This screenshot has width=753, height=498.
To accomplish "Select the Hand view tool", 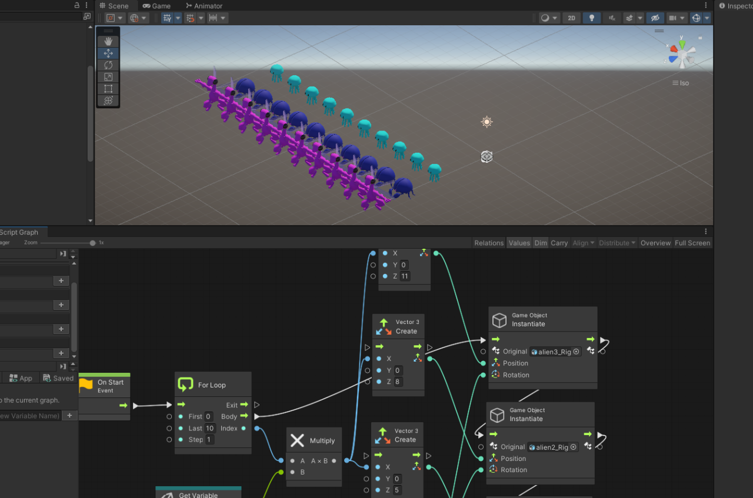I will click(x=108, y=41).
